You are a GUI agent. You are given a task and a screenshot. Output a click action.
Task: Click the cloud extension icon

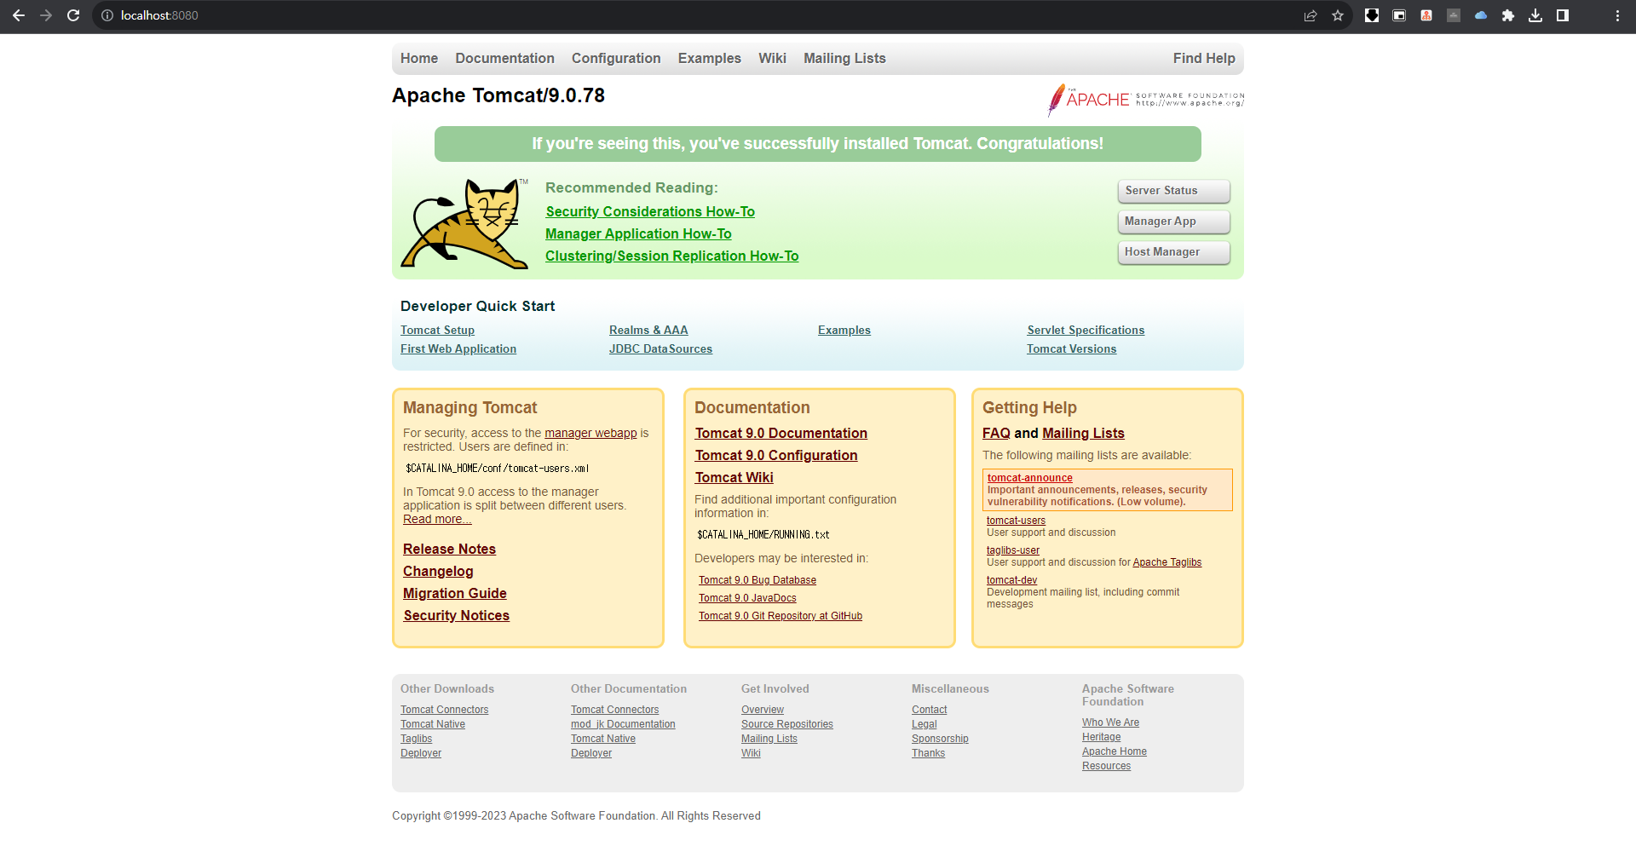1481,15
